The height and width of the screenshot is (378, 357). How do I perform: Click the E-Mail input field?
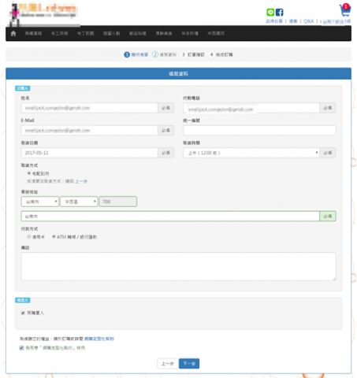tap(89, 130)
